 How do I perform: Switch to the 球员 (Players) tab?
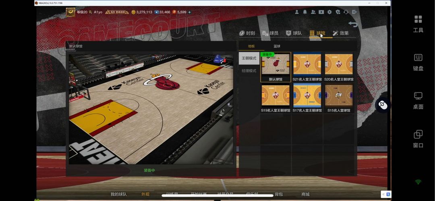pyautogui.click(x=270, y=33)
